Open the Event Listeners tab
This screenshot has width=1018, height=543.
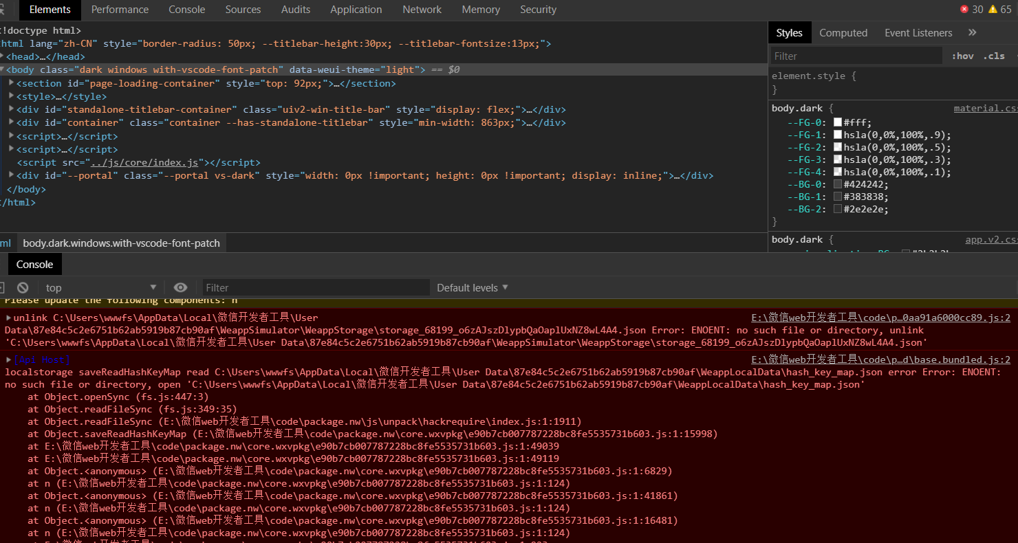point(918,32)
